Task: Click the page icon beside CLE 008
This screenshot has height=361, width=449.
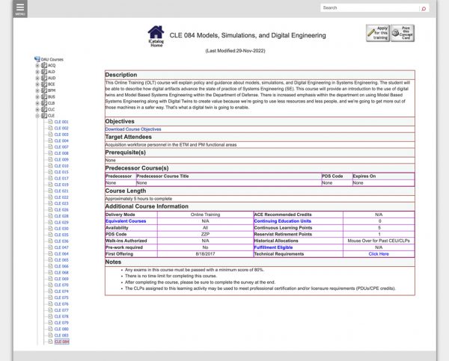Action: click(x=50, y=153)
